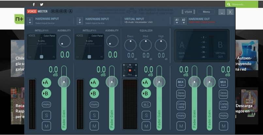Solo Hardware Input 2 with S button
This screenshot has width=263, height=135.
pyautogui.click(x=94, y=115)
